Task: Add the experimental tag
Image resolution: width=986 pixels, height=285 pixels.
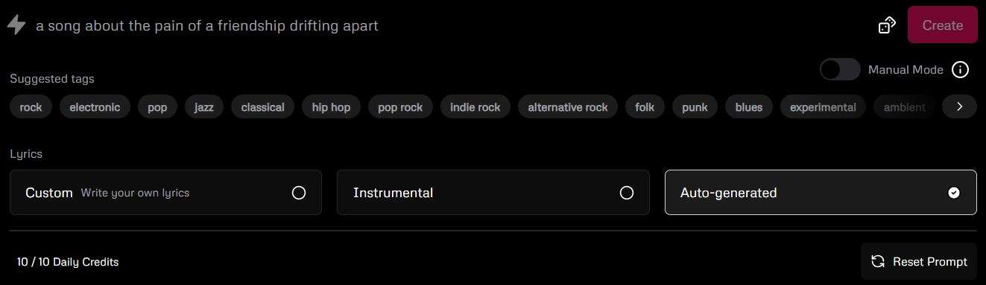Action: [x=823, y=107]
